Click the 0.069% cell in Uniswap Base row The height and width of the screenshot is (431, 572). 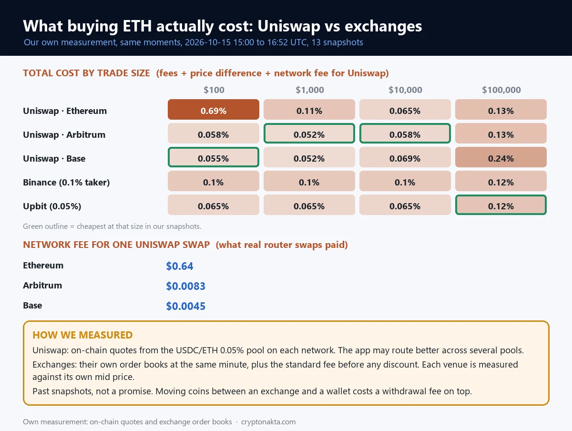click(405, 157)
